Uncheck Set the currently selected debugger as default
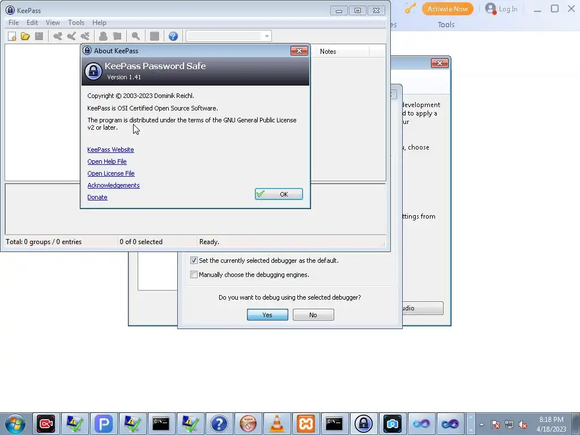Image resolution: width=580 pixels, height=435 pixels. click(194, 261)
